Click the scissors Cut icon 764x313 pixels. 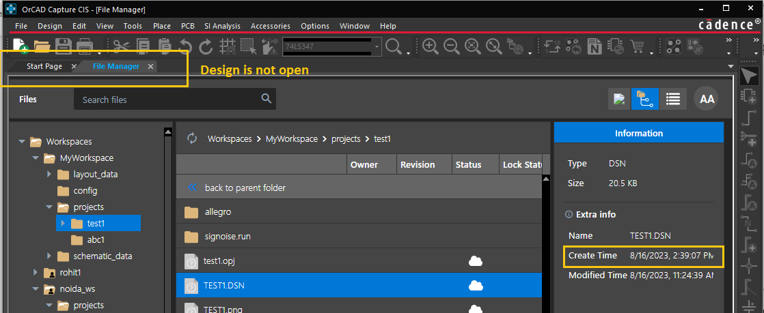pyautogui.click(x=121, y=46)
